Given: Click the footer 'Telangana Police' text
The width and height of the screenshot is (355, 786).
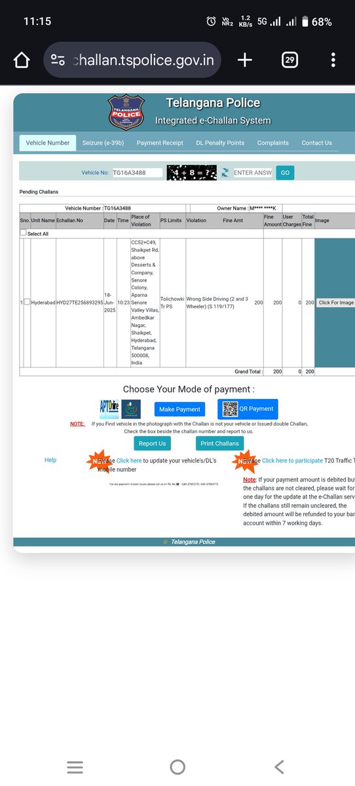Looking at the screenshot, I should click(x=193, y=542).
